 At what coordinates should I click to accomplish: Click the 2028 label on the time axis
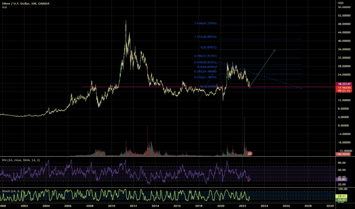point(308,206)
